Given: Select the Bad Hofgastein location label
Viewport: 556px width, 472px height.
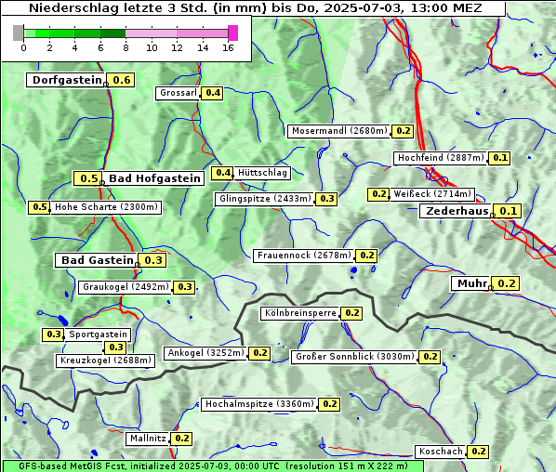Looking at the screenshot, I should pyautogui.click(x=154, y=178).
